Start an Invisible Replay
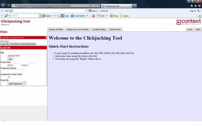This screenshot has width=202, height=126. click(x=99, y=29)
